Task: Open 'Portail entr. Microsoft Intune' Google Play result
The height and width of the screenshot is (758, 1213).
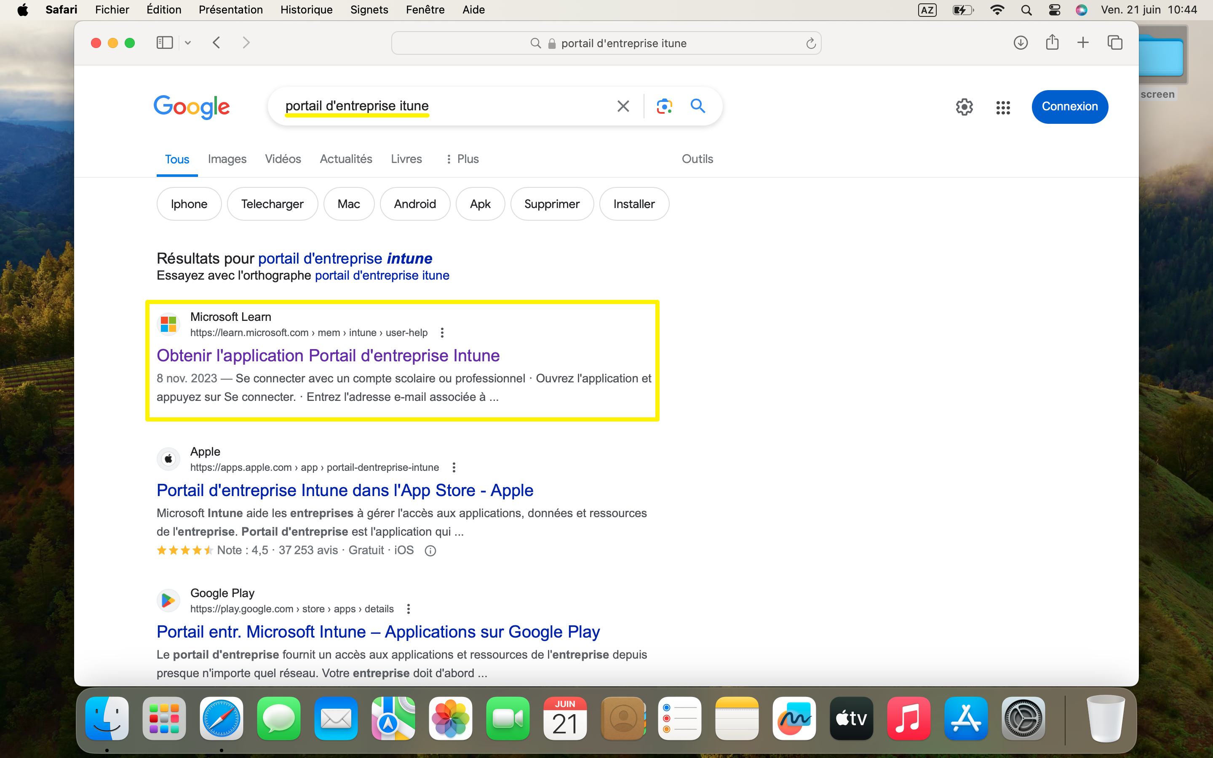Action: click(379, 632)
